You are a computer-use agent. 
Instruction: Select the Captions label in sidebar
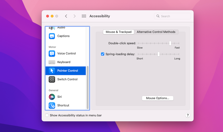click(64, 36)
